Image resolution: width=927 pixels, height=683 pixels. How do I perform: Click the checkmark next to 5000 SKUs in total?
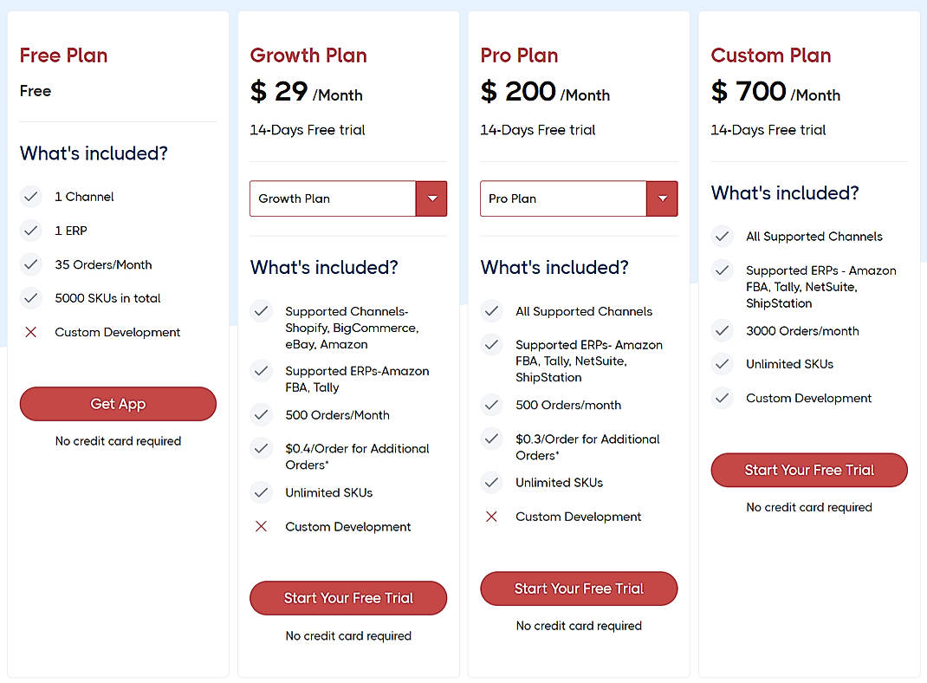[30, 298]
